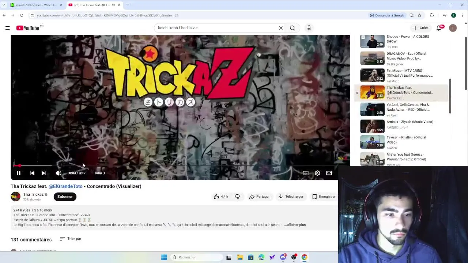This screenshot has height=263, width=468.
Task: Open the media controls toolbar icon
Action: pyautogui.click(x=445, y=15)
